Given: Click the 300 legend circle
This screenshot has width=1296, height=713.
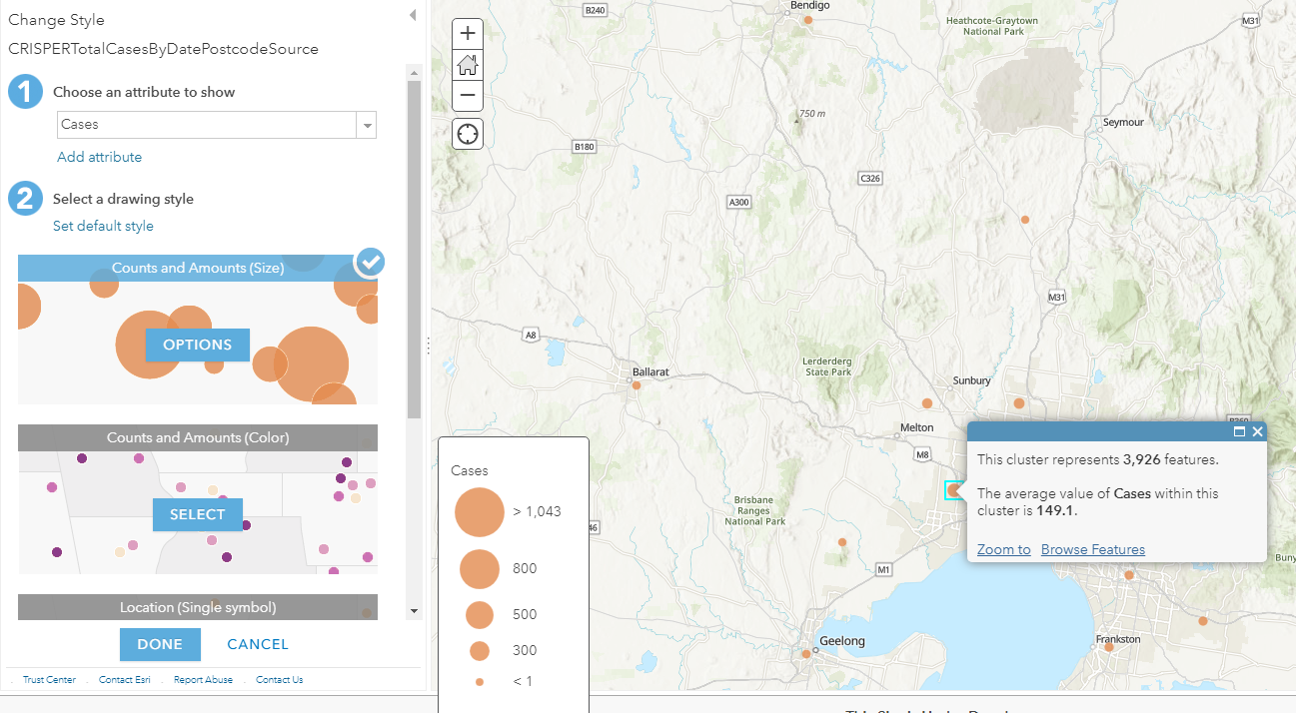Looking at the screenshot, I should coord(480,651).
